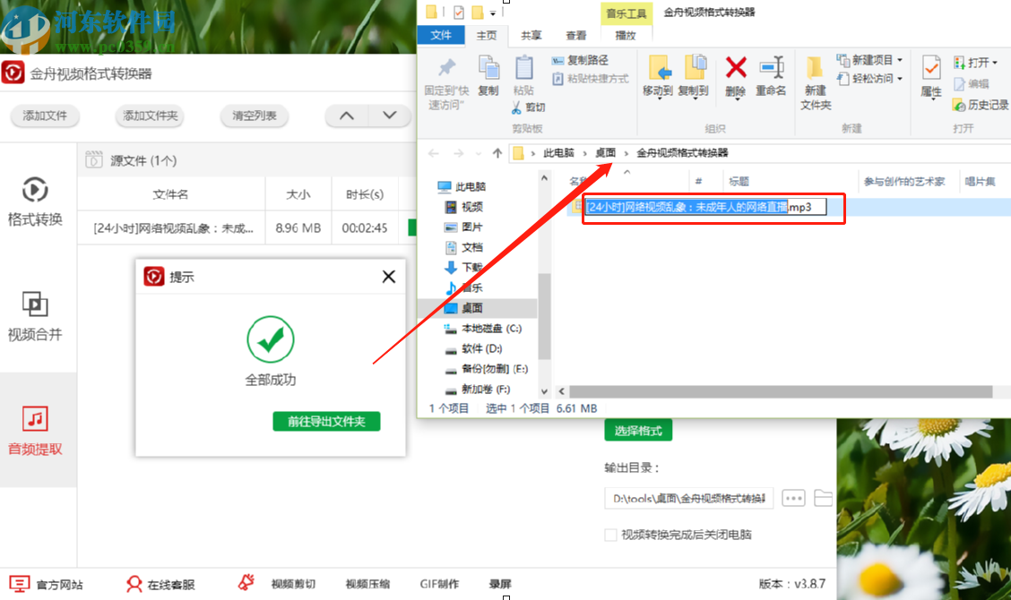This screenshot has height=600, width=1011.
Task: Click 新建文件夹 in ribbon
Action: point(816,82)
